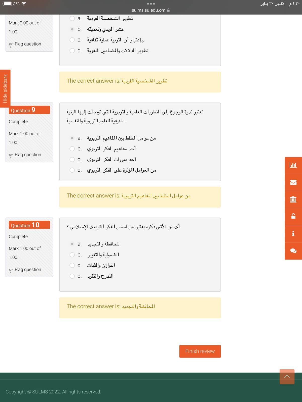Select option b for Question 9
The width and height of the screenshot is (302, 402).
coord(72,149)
